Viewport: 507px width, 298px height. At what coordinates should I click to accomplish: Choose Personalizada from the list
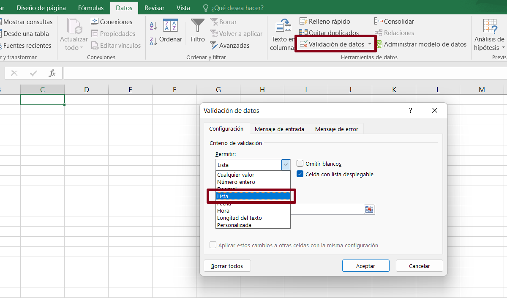[253, 225]
